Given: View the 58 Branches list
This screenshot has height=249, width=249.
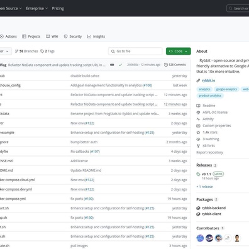Looking at the screenshot, I should tap(26, 51).
